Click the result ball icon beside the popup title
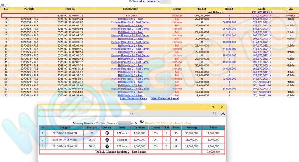This screenshot has height=162, width=299. pos(142,121)
